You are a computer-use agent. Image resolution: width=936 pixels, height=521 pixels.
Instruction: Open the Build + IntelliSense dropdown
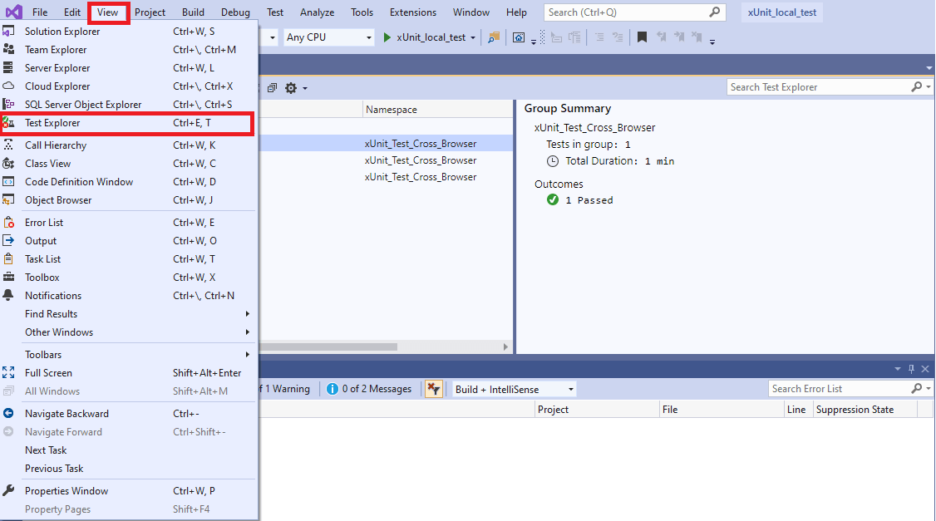(x=513, y=388)
